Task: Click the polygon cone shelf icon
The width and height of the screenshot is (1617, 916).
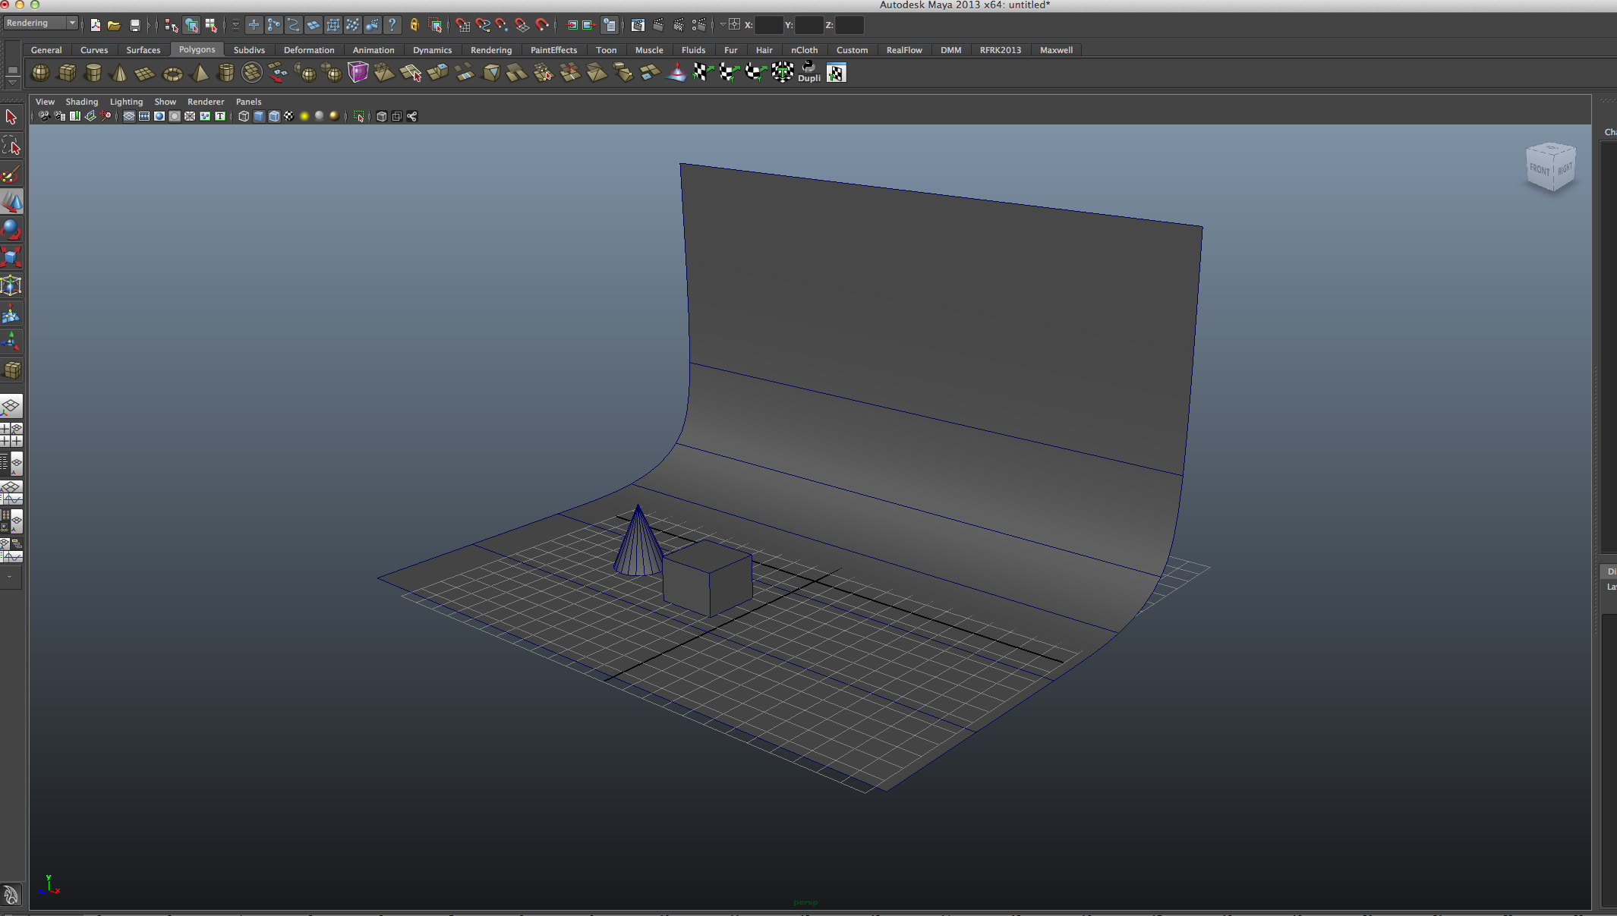Action: coord(119,73)
